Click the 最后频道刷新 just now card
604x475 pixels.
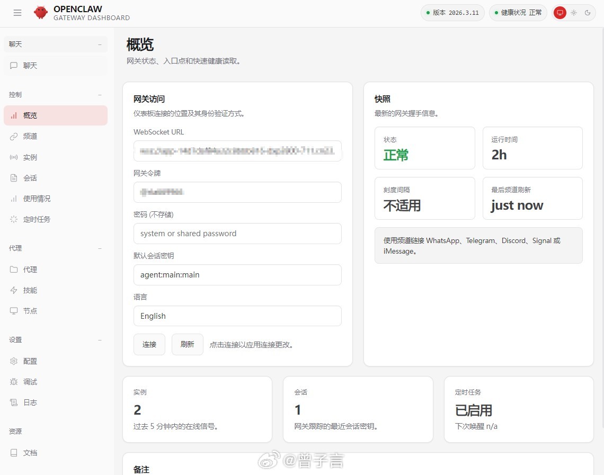point(532,198)
